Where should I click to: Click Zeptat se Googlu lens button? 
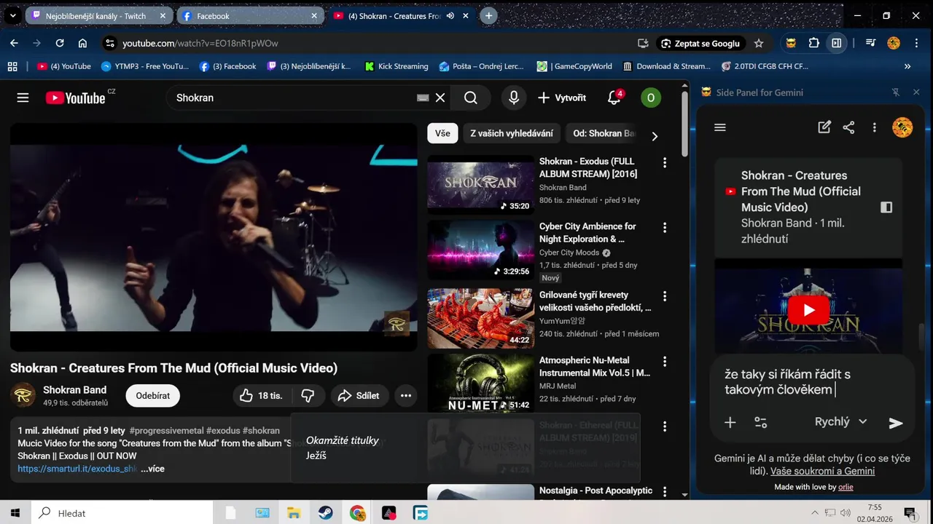[x=700, y=44]
